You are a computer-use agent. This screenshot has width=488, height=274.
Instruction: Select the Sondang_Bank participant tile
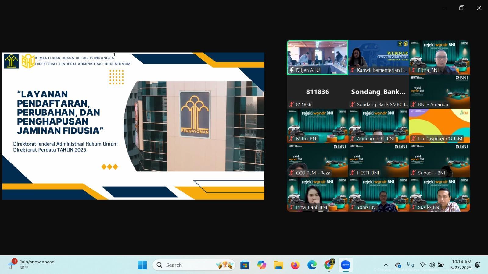[x=379, y=92]
